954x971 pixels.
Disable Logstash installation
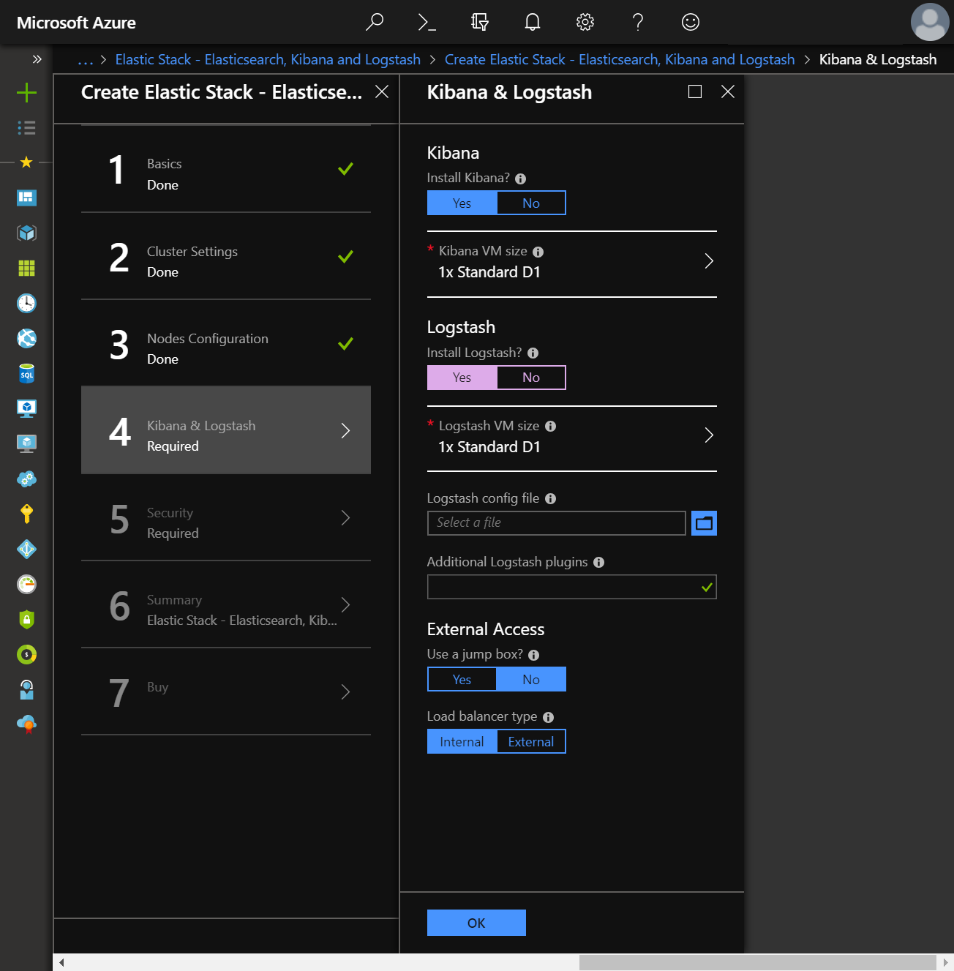[x=531, y=377]
